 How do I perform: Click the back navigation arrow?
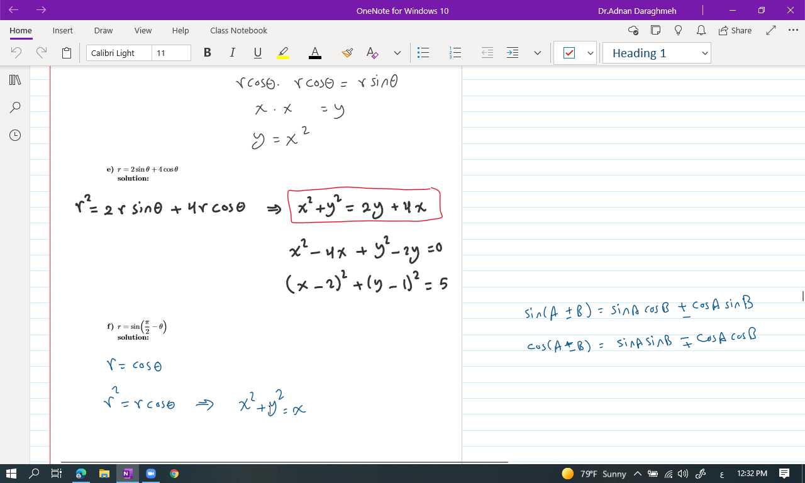14,9
